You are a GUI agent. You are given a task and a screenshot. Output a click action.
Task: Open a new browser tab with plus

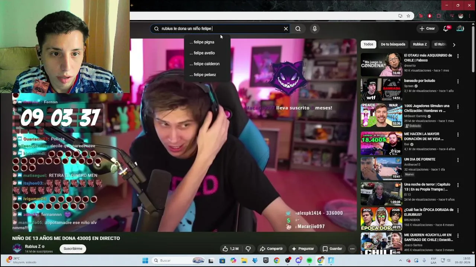point(132,5)
